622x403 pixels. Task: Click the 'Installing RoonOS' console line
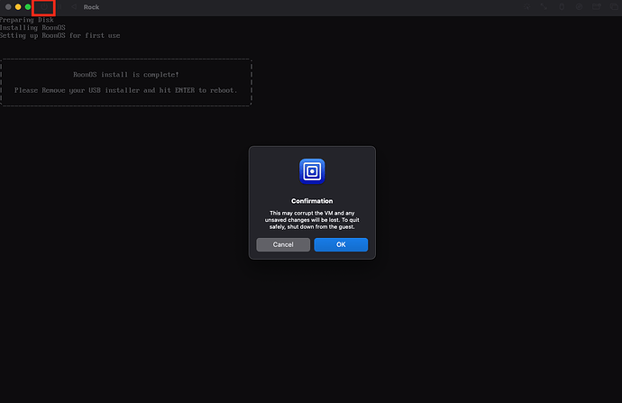point(32,28)
